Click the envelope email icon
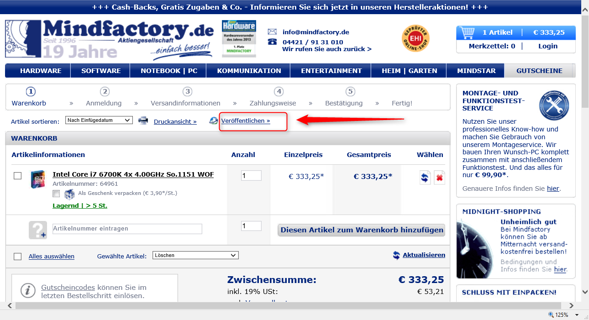Image resolution: width=589 pixels, height=320 pixels. coord(272,32)
